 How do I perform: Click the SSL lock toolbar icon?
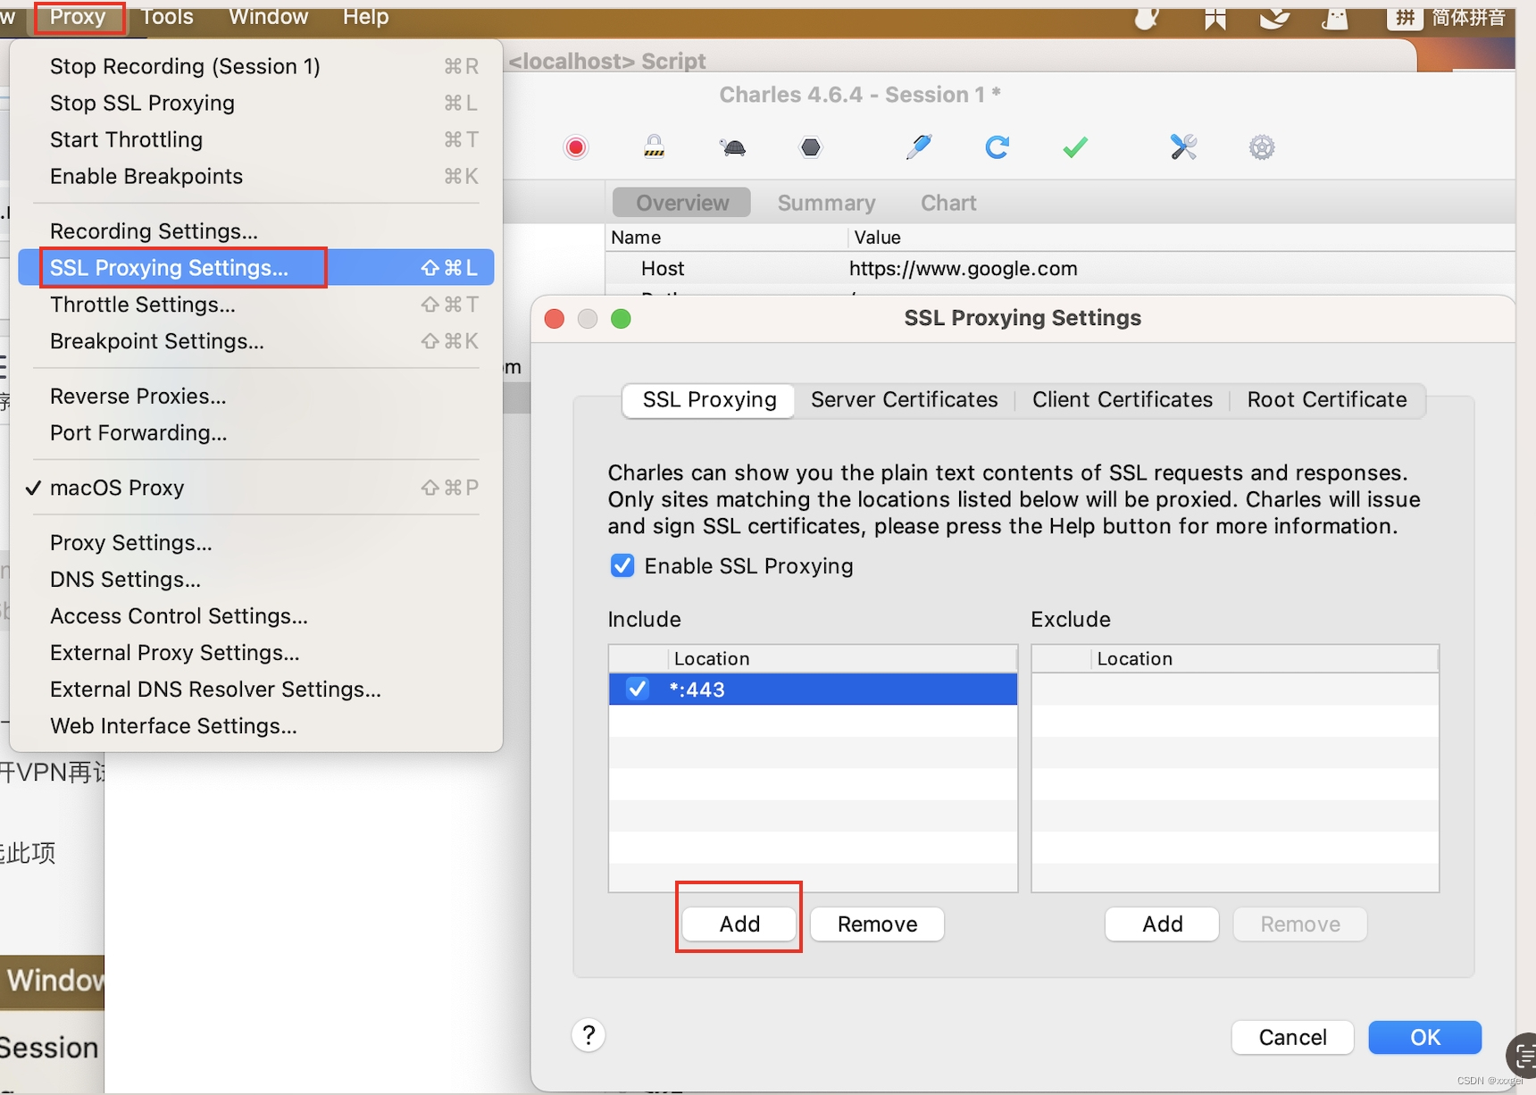[x=655, y=145]
